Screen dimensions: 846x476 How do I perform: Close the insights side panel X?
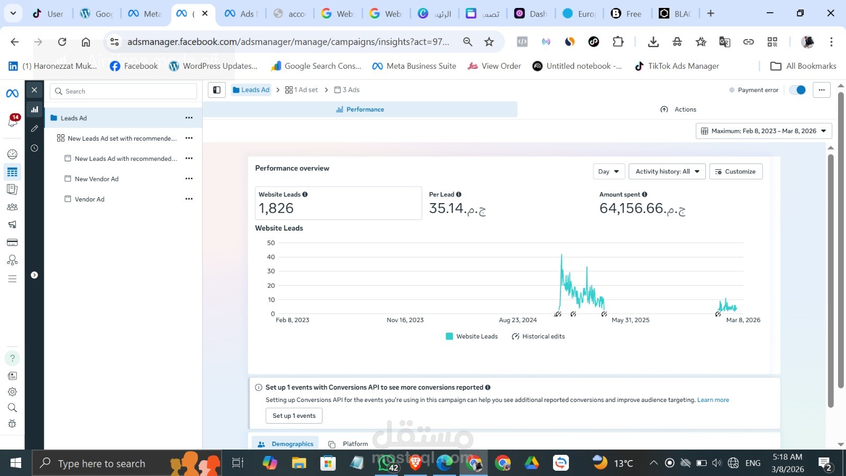(x=34, y=90)
